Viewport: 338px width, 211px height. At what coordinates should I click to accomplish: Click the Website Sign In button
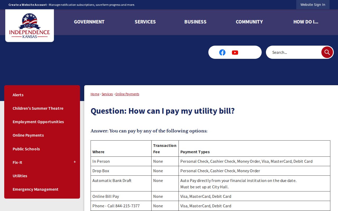coord(313,5)
